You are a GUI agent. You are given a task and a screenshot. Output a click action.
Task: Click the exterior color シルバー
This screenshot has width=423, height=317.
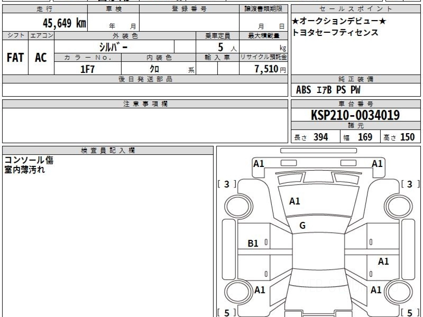click(114, 47)
